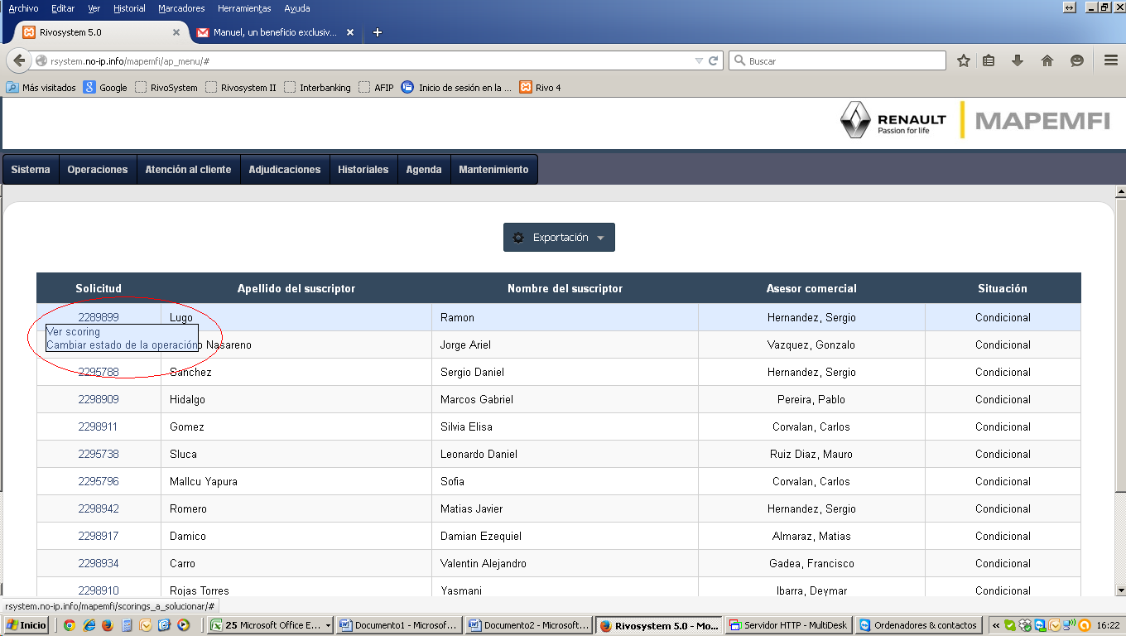Switch to Servidor HTTP - MultiDesk window
Screen dimensions: 1126x636
(x=789, y=625)
